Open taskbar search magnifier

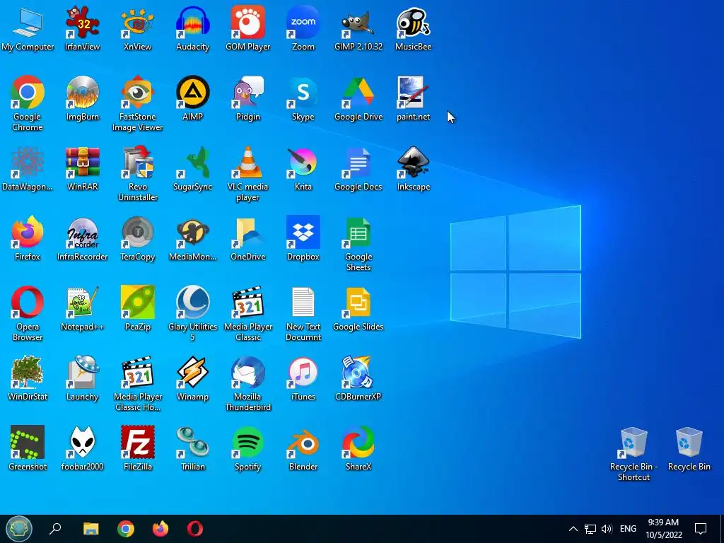pyautogui.click(x=55, y=528)
